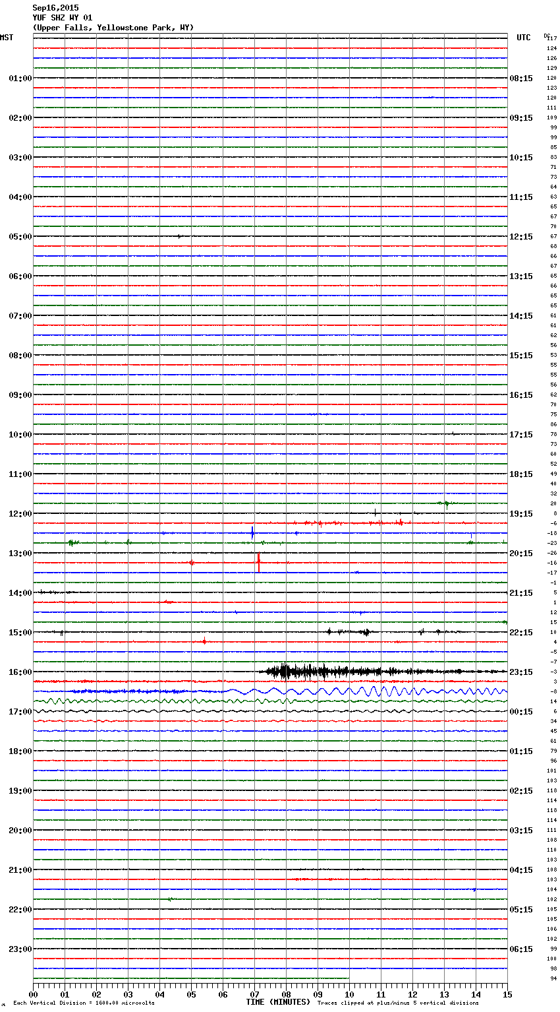Screen dimensions: 560x1012
Task: Select the 16:15 UTC time label
Action: click(521, 395)
